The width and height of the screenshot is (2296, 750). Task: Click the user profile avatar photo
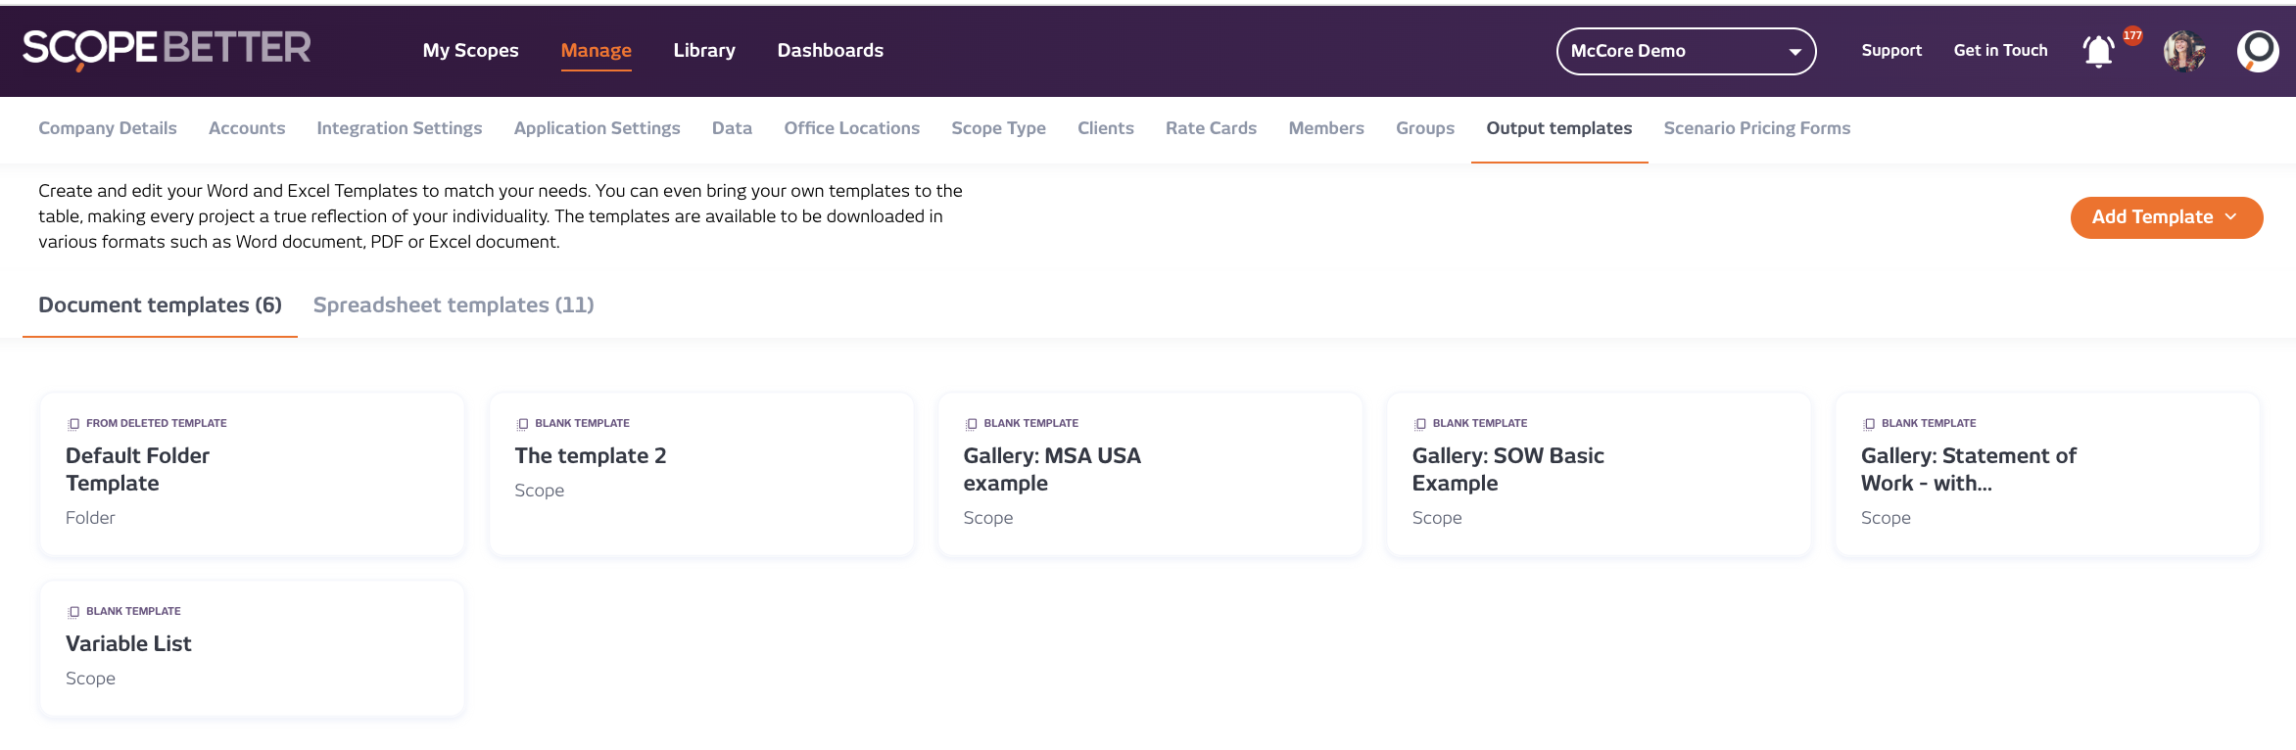click(x=2184, y=51)
